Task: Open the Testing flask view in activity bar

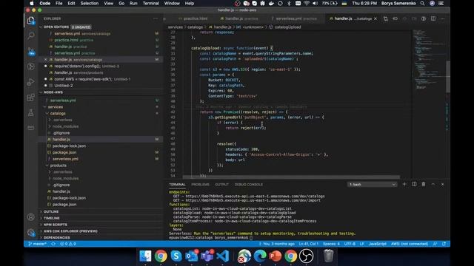Action: 31,113
